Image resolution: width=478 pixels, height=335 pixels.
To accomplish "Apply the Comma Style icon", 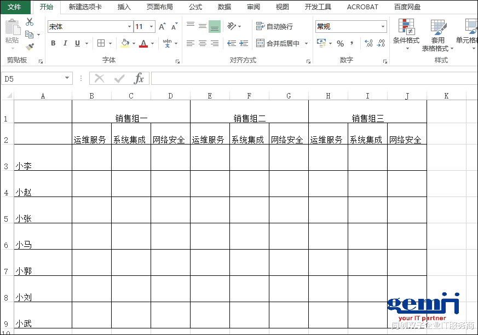I will pos(352,43).
